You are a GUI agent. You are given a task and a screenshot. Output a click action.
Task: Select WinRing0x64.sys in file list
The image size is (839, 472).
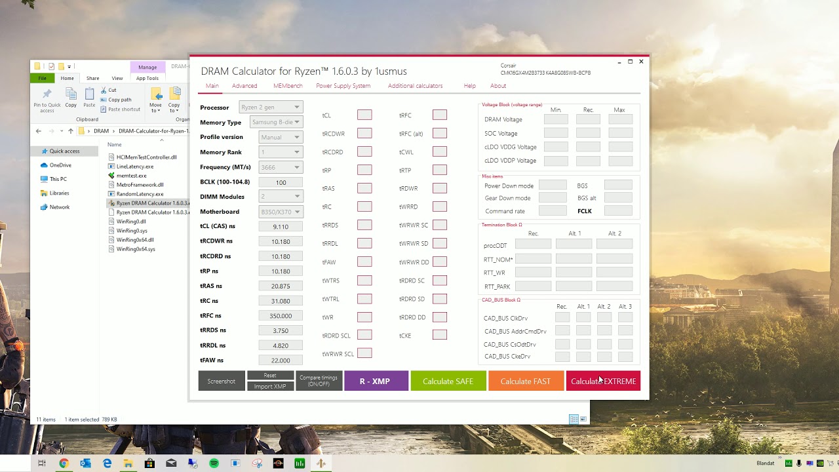point(136,249)
